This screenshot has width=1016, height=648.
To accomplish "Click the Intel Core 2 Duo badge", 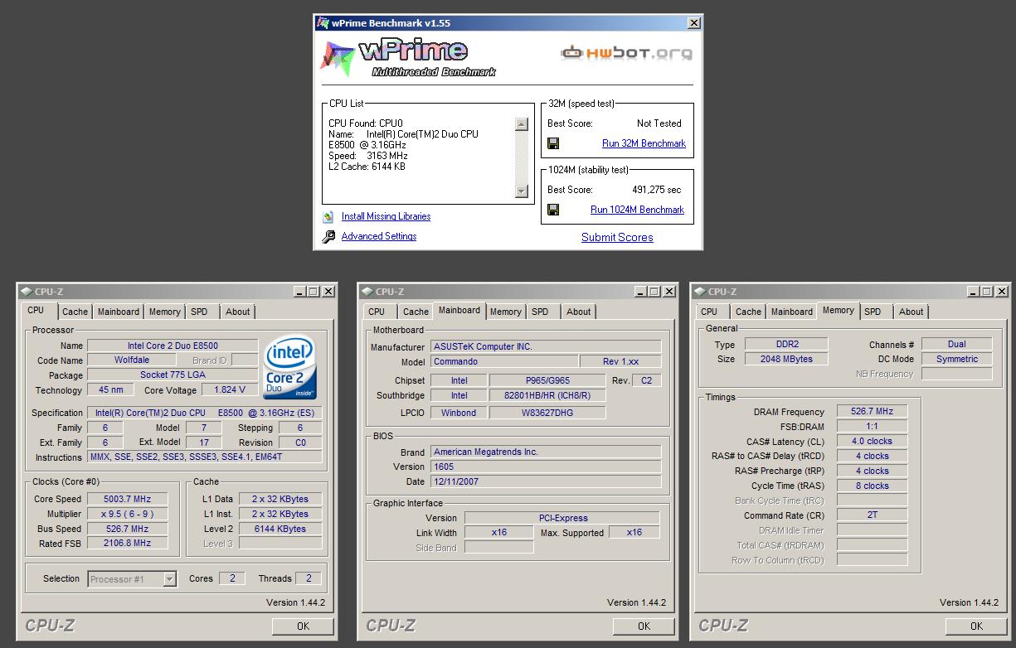I will (x=289, y=367).
